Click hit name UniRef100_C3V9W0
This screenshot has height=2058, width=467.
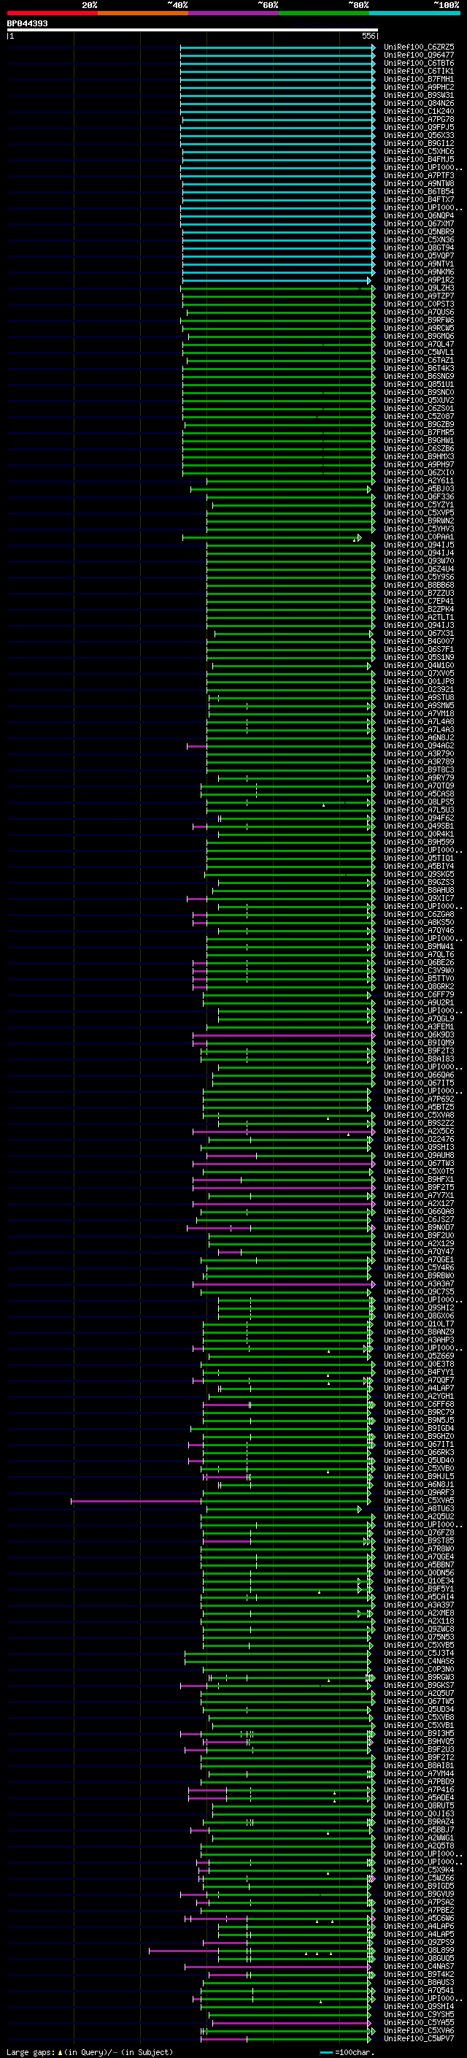pos(419,971)
